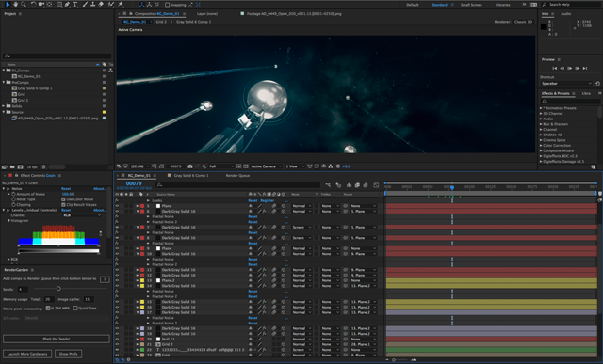The image size is (603, 364).
Task: Open the Audio panel tab
Action: pyautogui.click(x=565, y=14)
